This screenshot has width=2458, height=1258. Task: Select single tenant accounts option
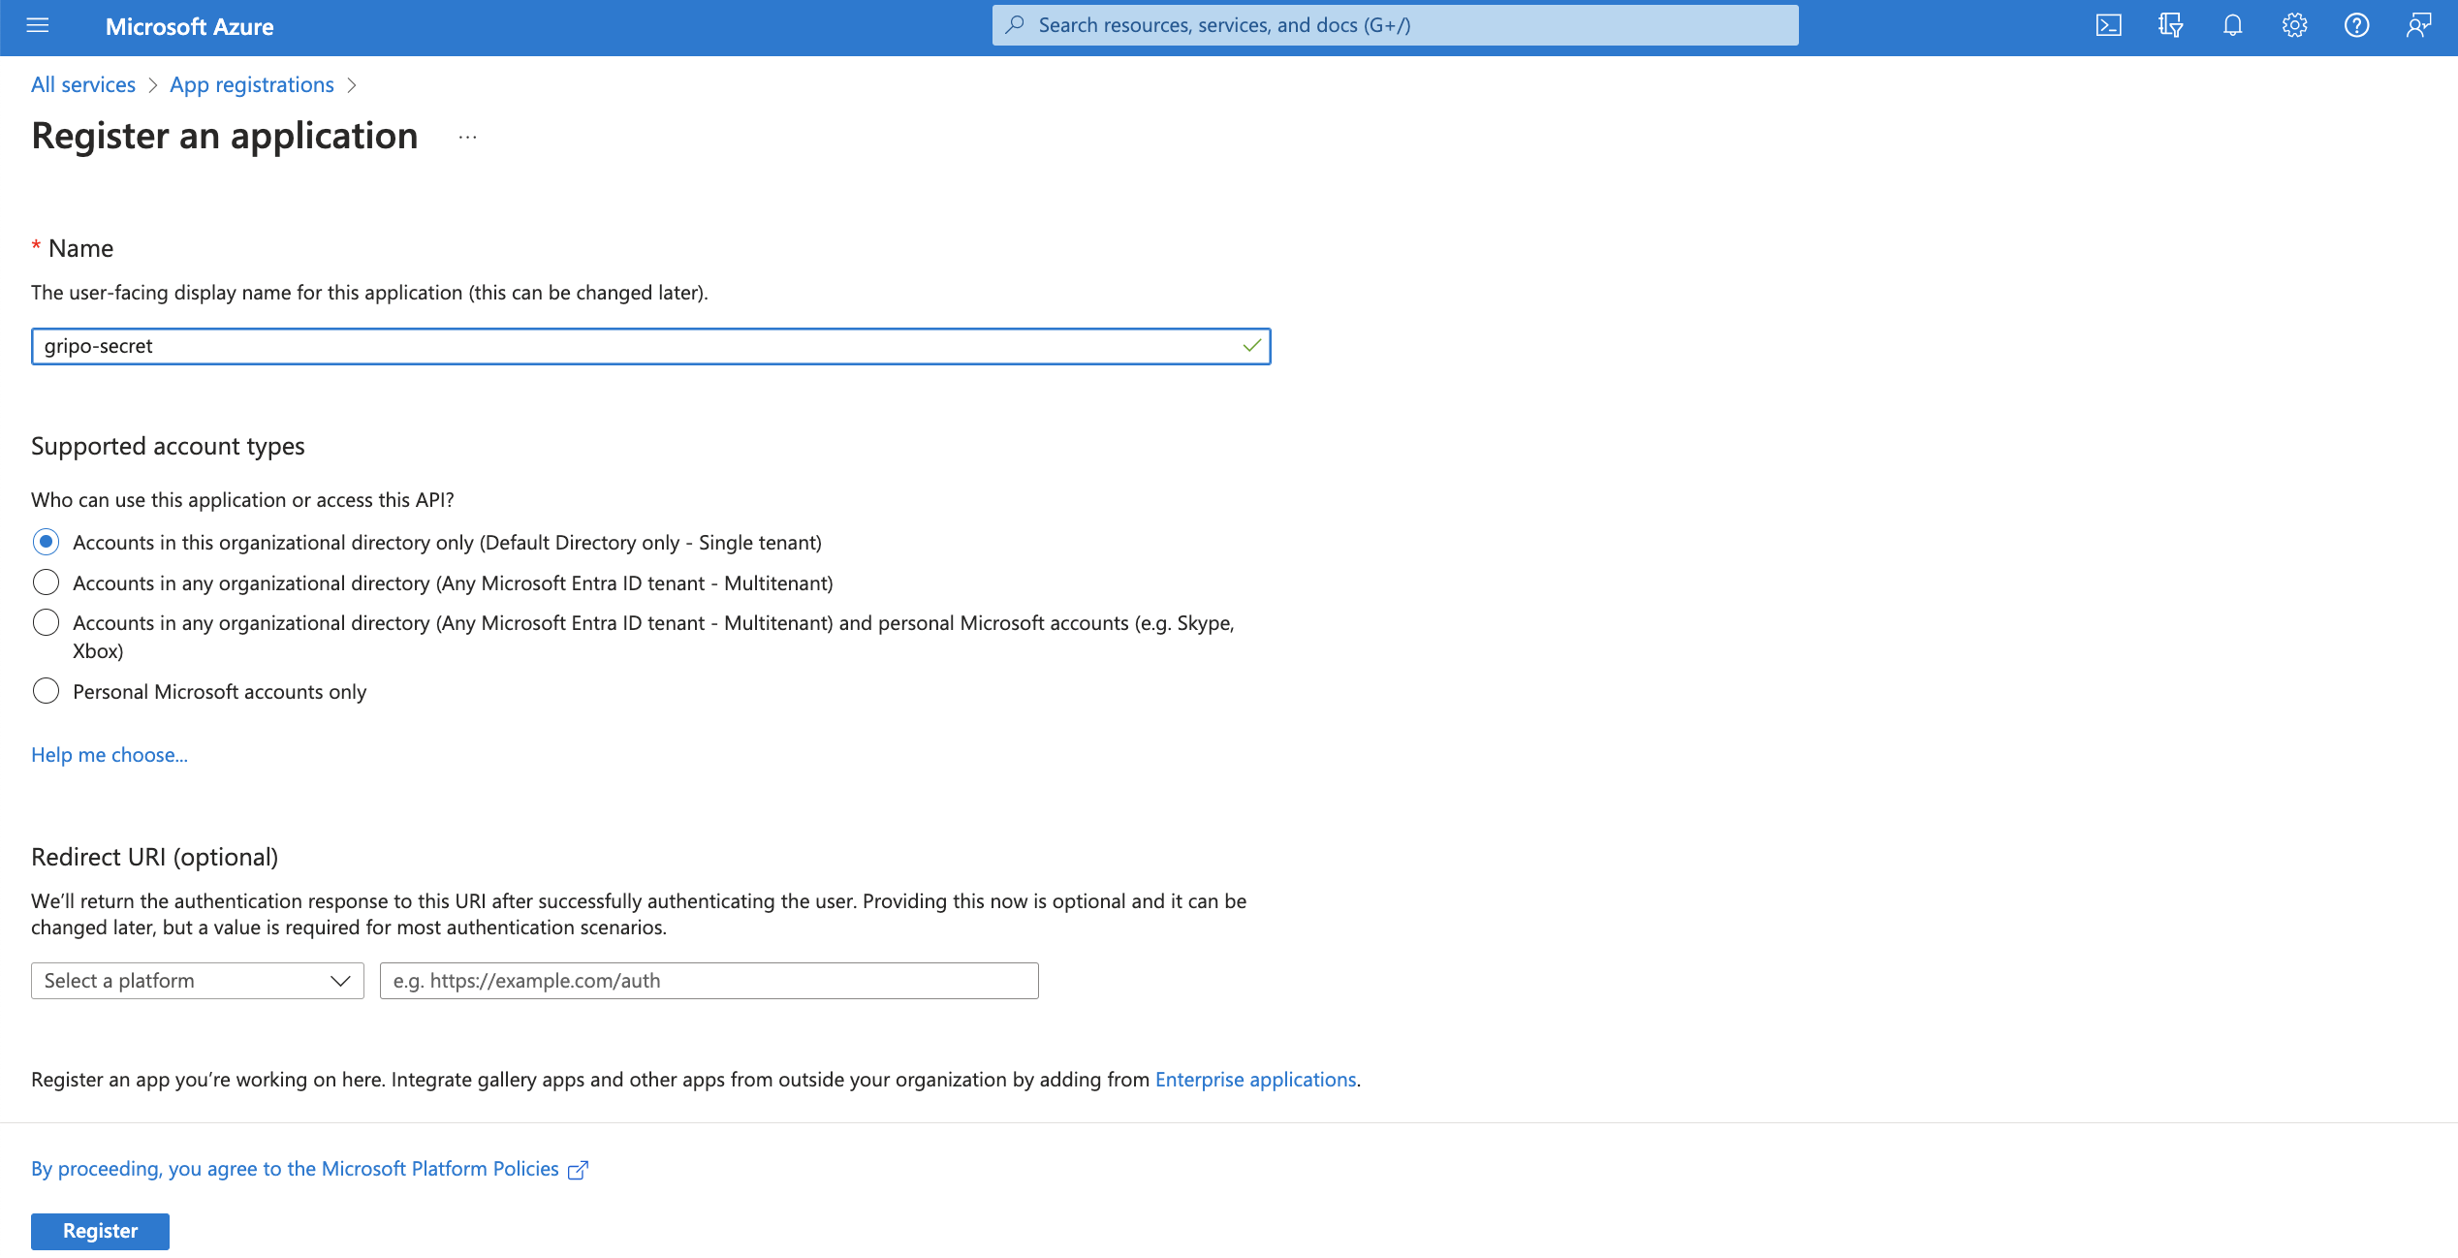tap(46, 542)
